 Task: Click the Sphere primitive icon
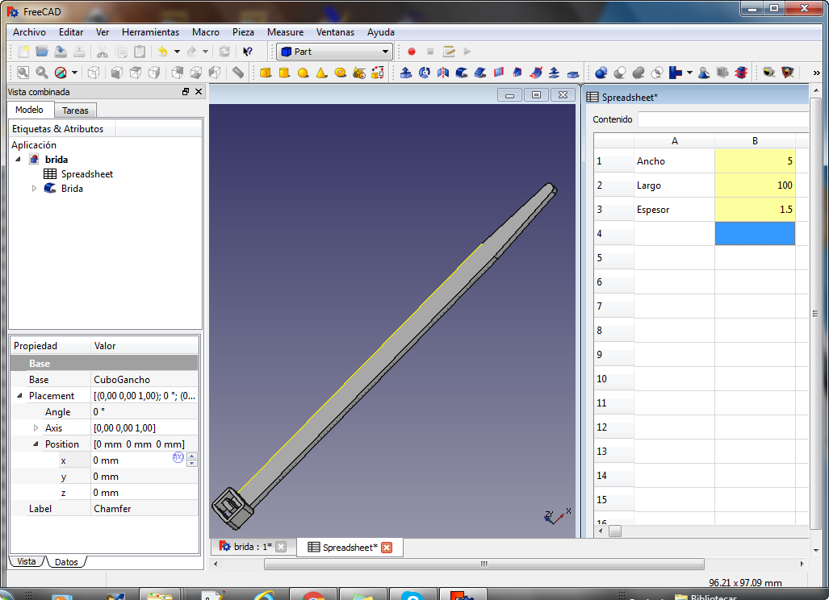[x=303, y=73]
